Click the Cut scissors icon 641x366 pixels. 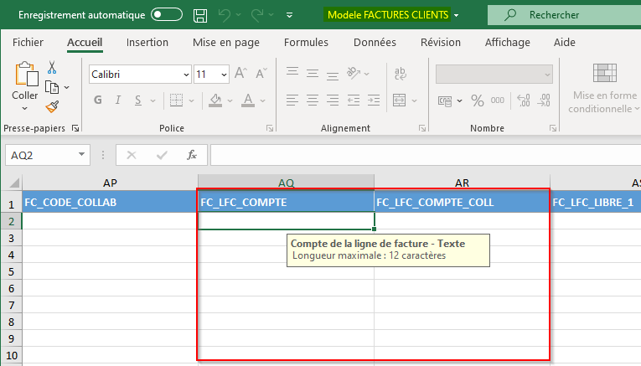[52, 67]
